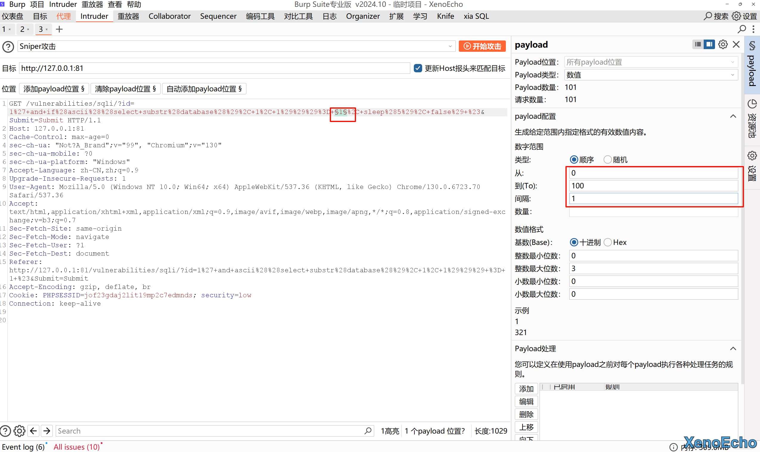The height and width of the screenshot is (452, 760).
Task: Click the search magnifier in Intruder tab row
Action: coord(742,29)
